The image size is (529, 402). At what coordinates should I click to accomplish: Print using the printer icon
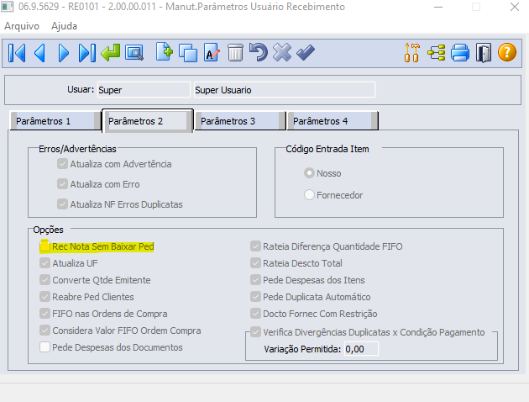click(x=460, y=53)
